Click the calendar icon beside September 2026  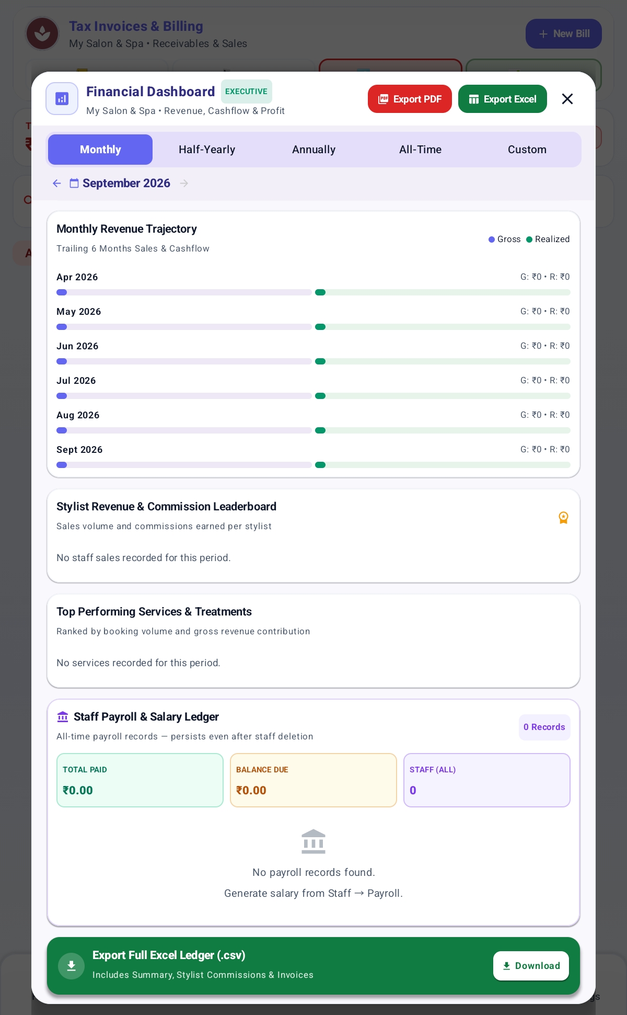pyautogui.click(x=74, y=183)
